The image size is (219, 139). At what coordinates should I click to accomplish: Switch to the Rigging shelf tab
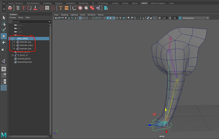pos(59,3)
